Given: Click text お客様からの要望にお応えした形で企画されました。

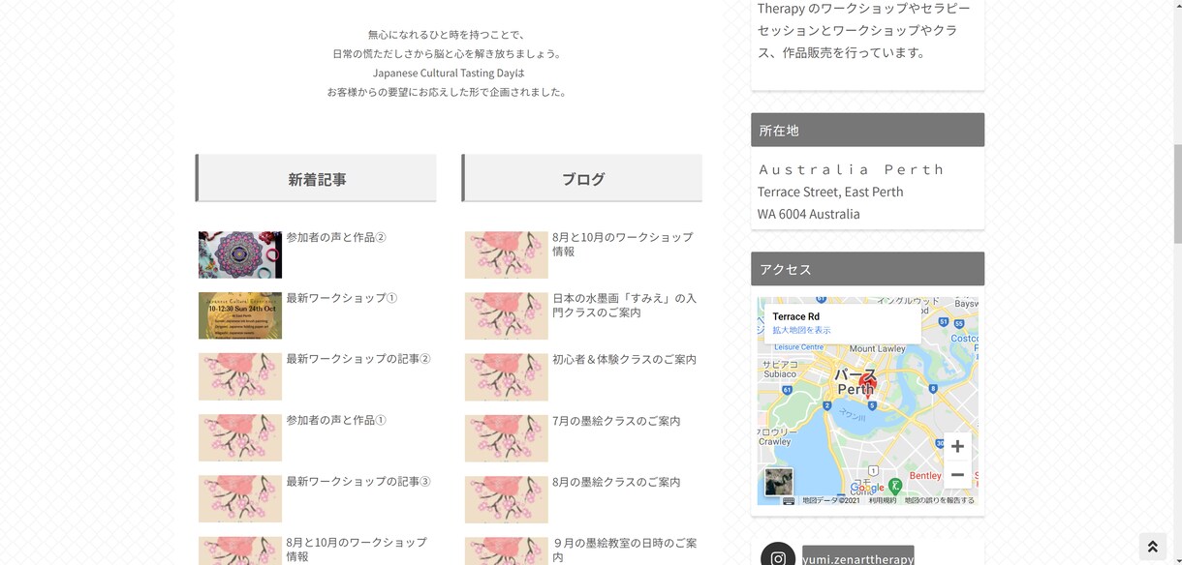Looking at the screenshot, I should coord(449,92).
